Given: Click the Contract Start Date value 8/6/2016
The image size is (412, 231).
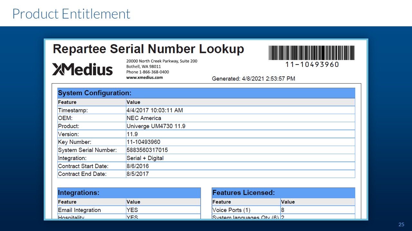Looking at the screenshot, I should (x=138, y=166).
